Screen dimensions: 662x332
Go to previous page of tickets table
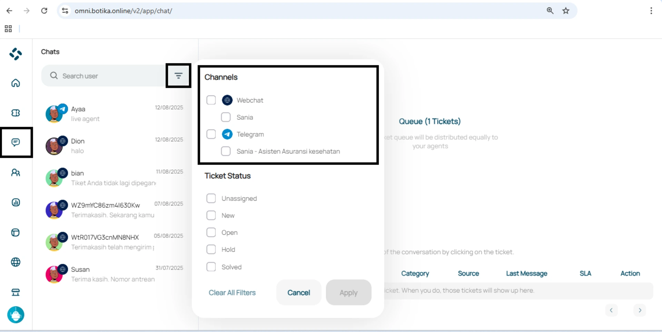click(611, 310)
